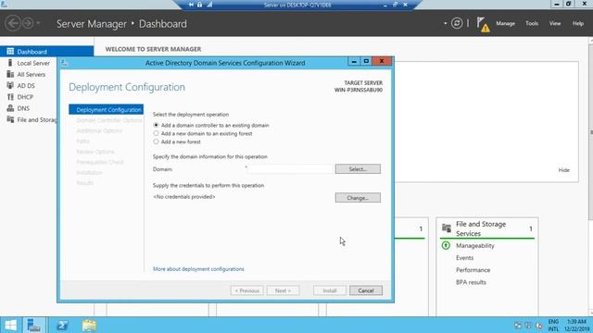Image resolution: width=593 pixels, height=333 pixels.
Task: Click the Local Server icon in sidebar
Action: click(10, 63)
